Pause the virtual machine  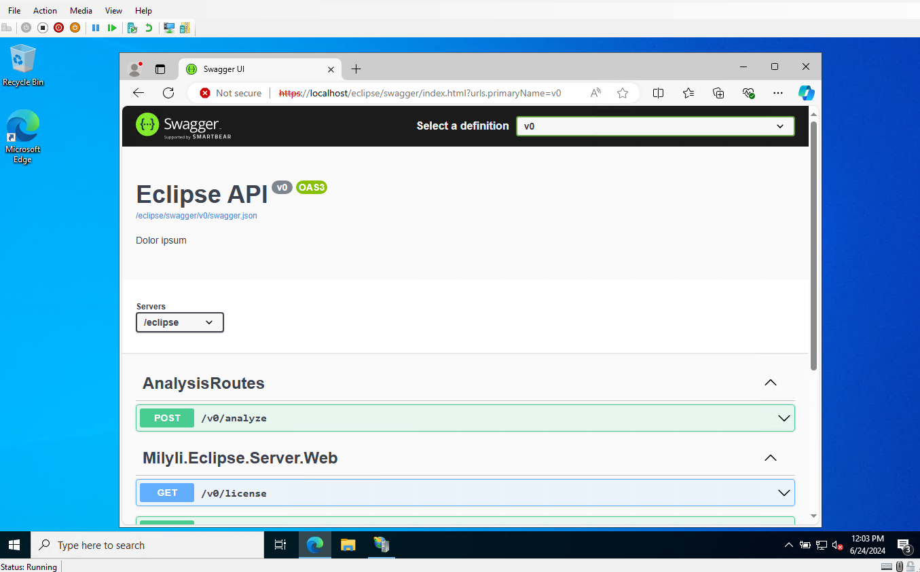[x=96, y=28]
